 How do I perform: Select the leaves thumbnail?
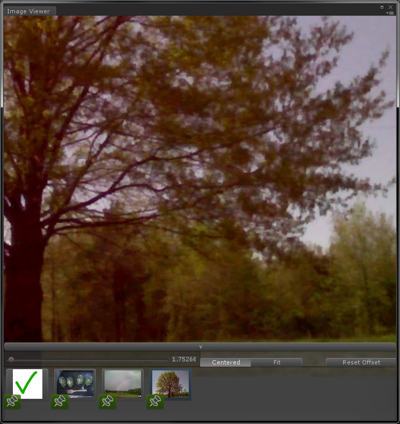pyautogui.click(x=76, y=383)
